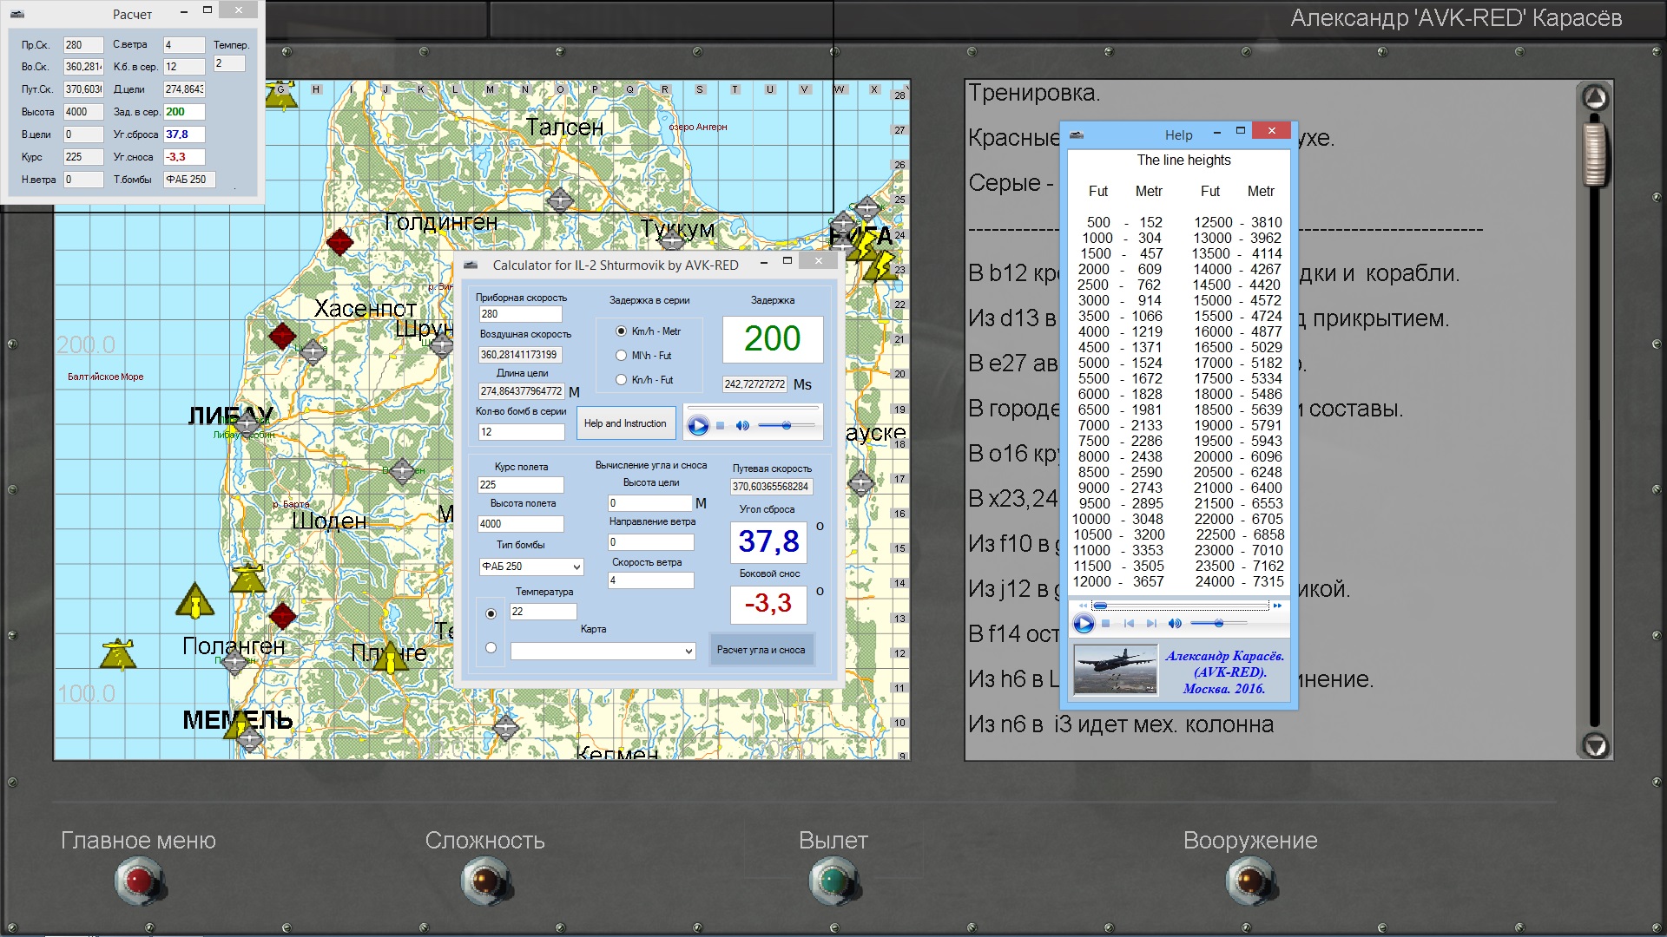
Task: Click the speaker icon in the Calculator player
Action: coord(742,426)
